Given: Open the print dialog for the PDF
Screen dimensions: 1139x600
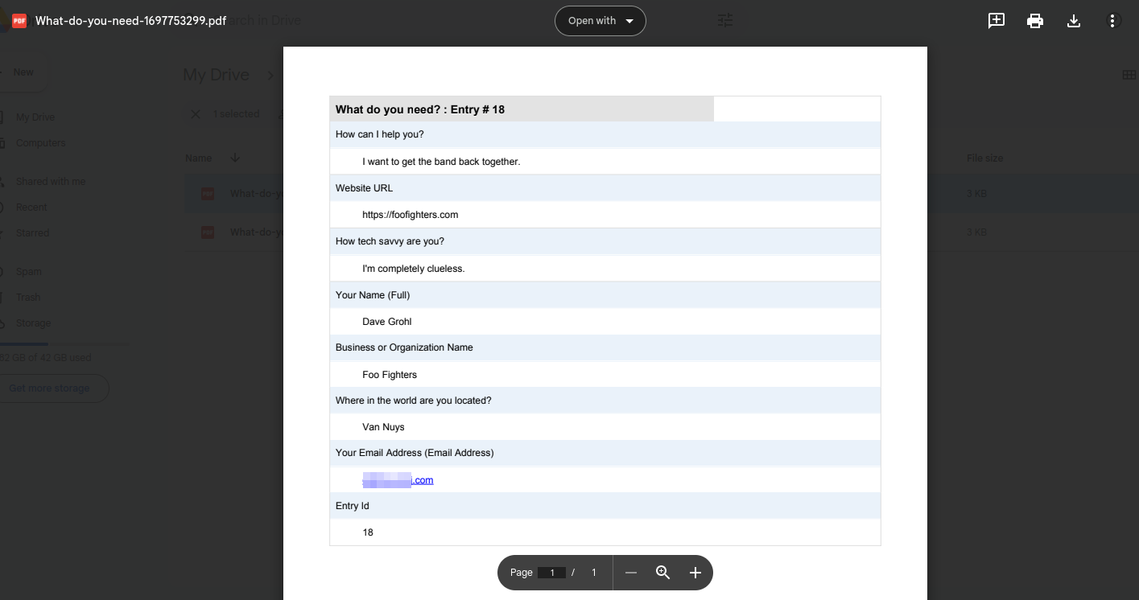Looking at the screenshot, I should pos(1034,20).
